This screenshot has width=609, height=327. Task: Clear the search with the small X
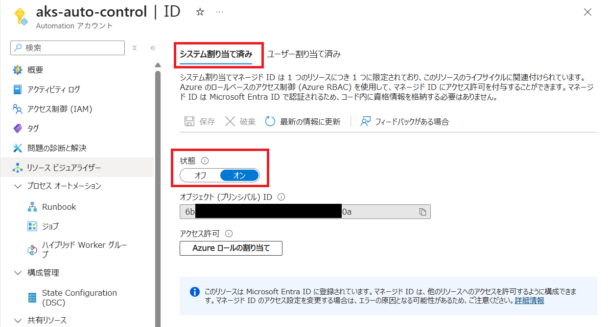(135, 48)
